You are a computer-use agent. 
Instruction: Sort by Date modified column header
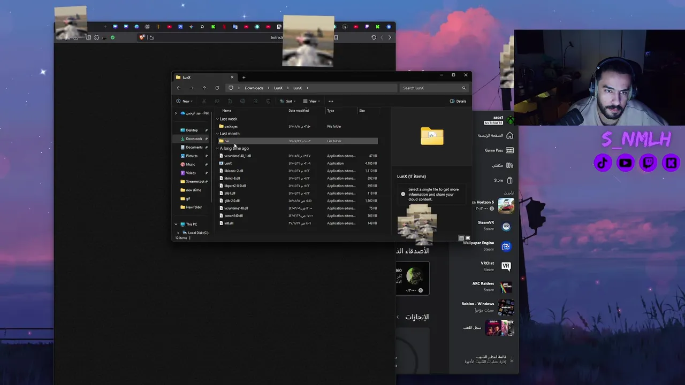pyautogui.click(x=299, y=111)
